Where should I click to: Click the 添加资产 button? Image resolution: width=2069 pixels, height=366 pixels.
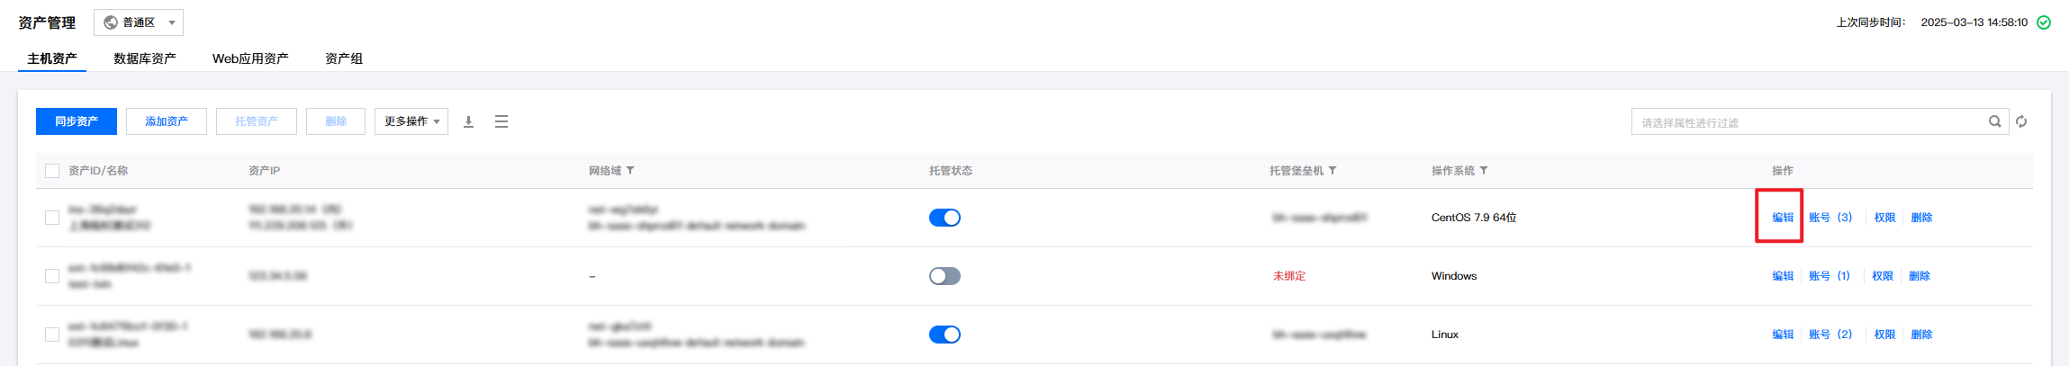tap(167, 121)
